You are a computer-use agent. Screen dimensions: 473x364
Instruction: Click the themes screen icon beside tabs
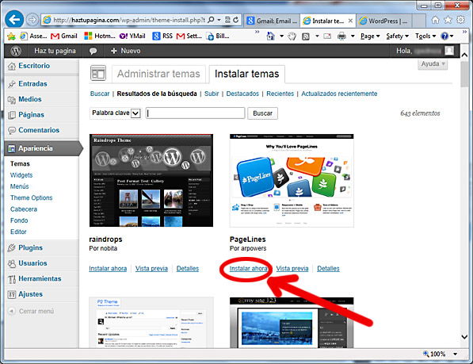point(98,73)
